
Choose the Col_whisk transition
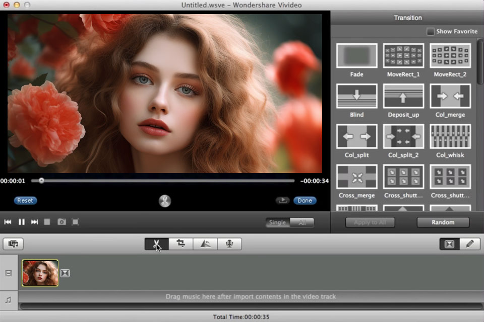[x=450, y=136]
